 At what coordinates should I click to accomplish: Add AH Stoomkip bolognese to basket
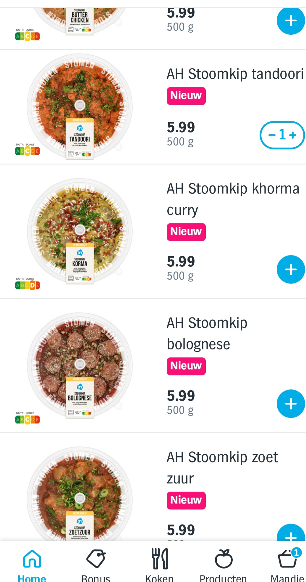[x=291, y=404]
